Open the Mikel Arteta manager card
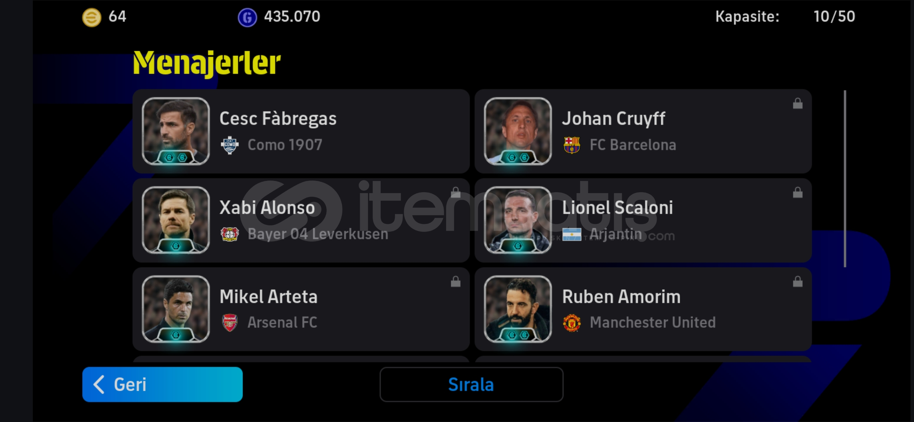914x422 pixels. (301, 309)
